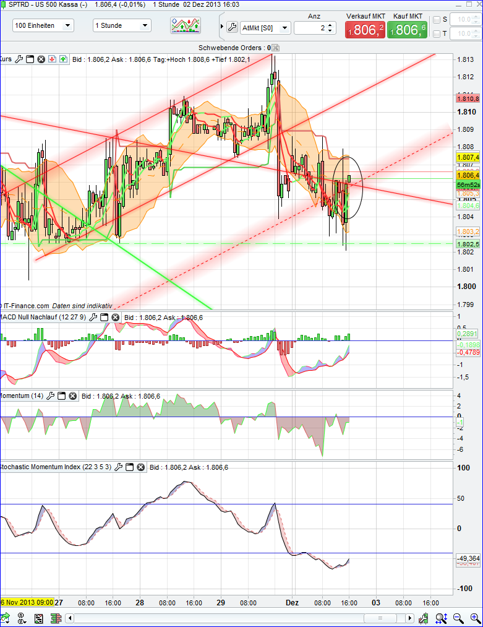Click the 1.810,8 red price label

[468, 98]
